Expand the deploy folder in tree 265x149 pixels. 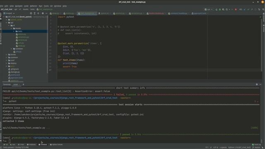click(7, 63)
